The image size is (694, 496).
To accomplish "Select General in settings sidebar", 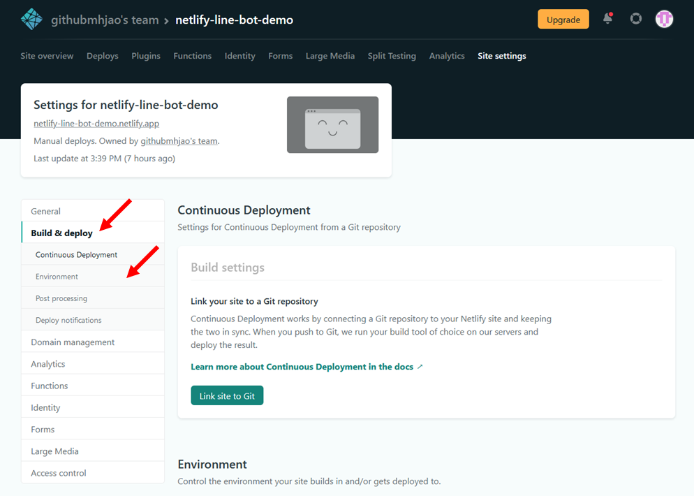I will coord(93,211).
